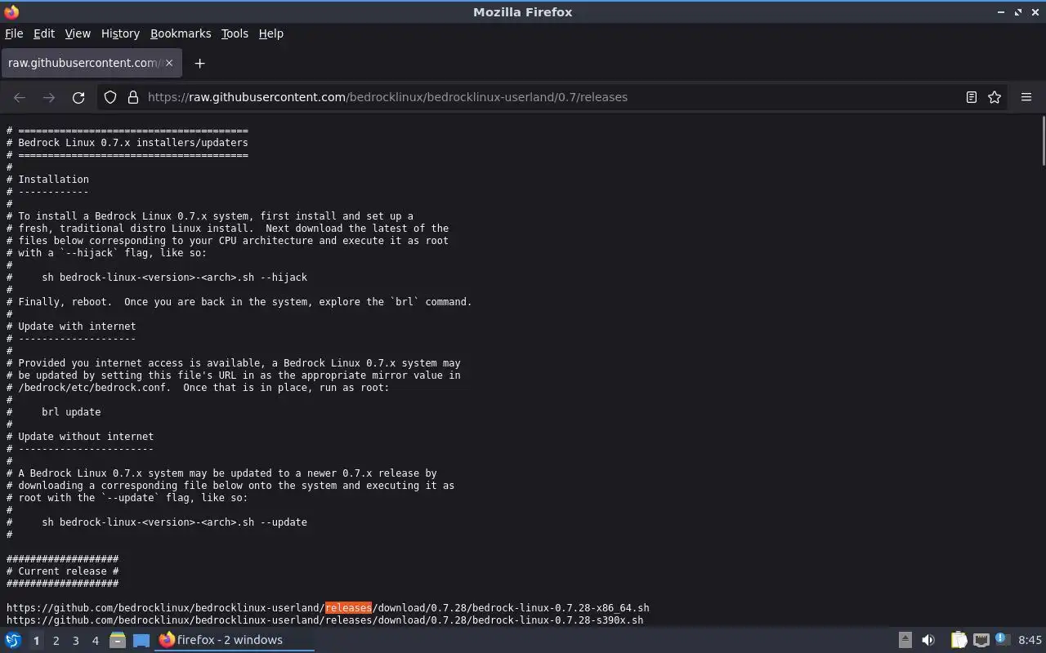
Task: Click the '/bedrock/etc/bedrock.conf' line
Action: 198,388
